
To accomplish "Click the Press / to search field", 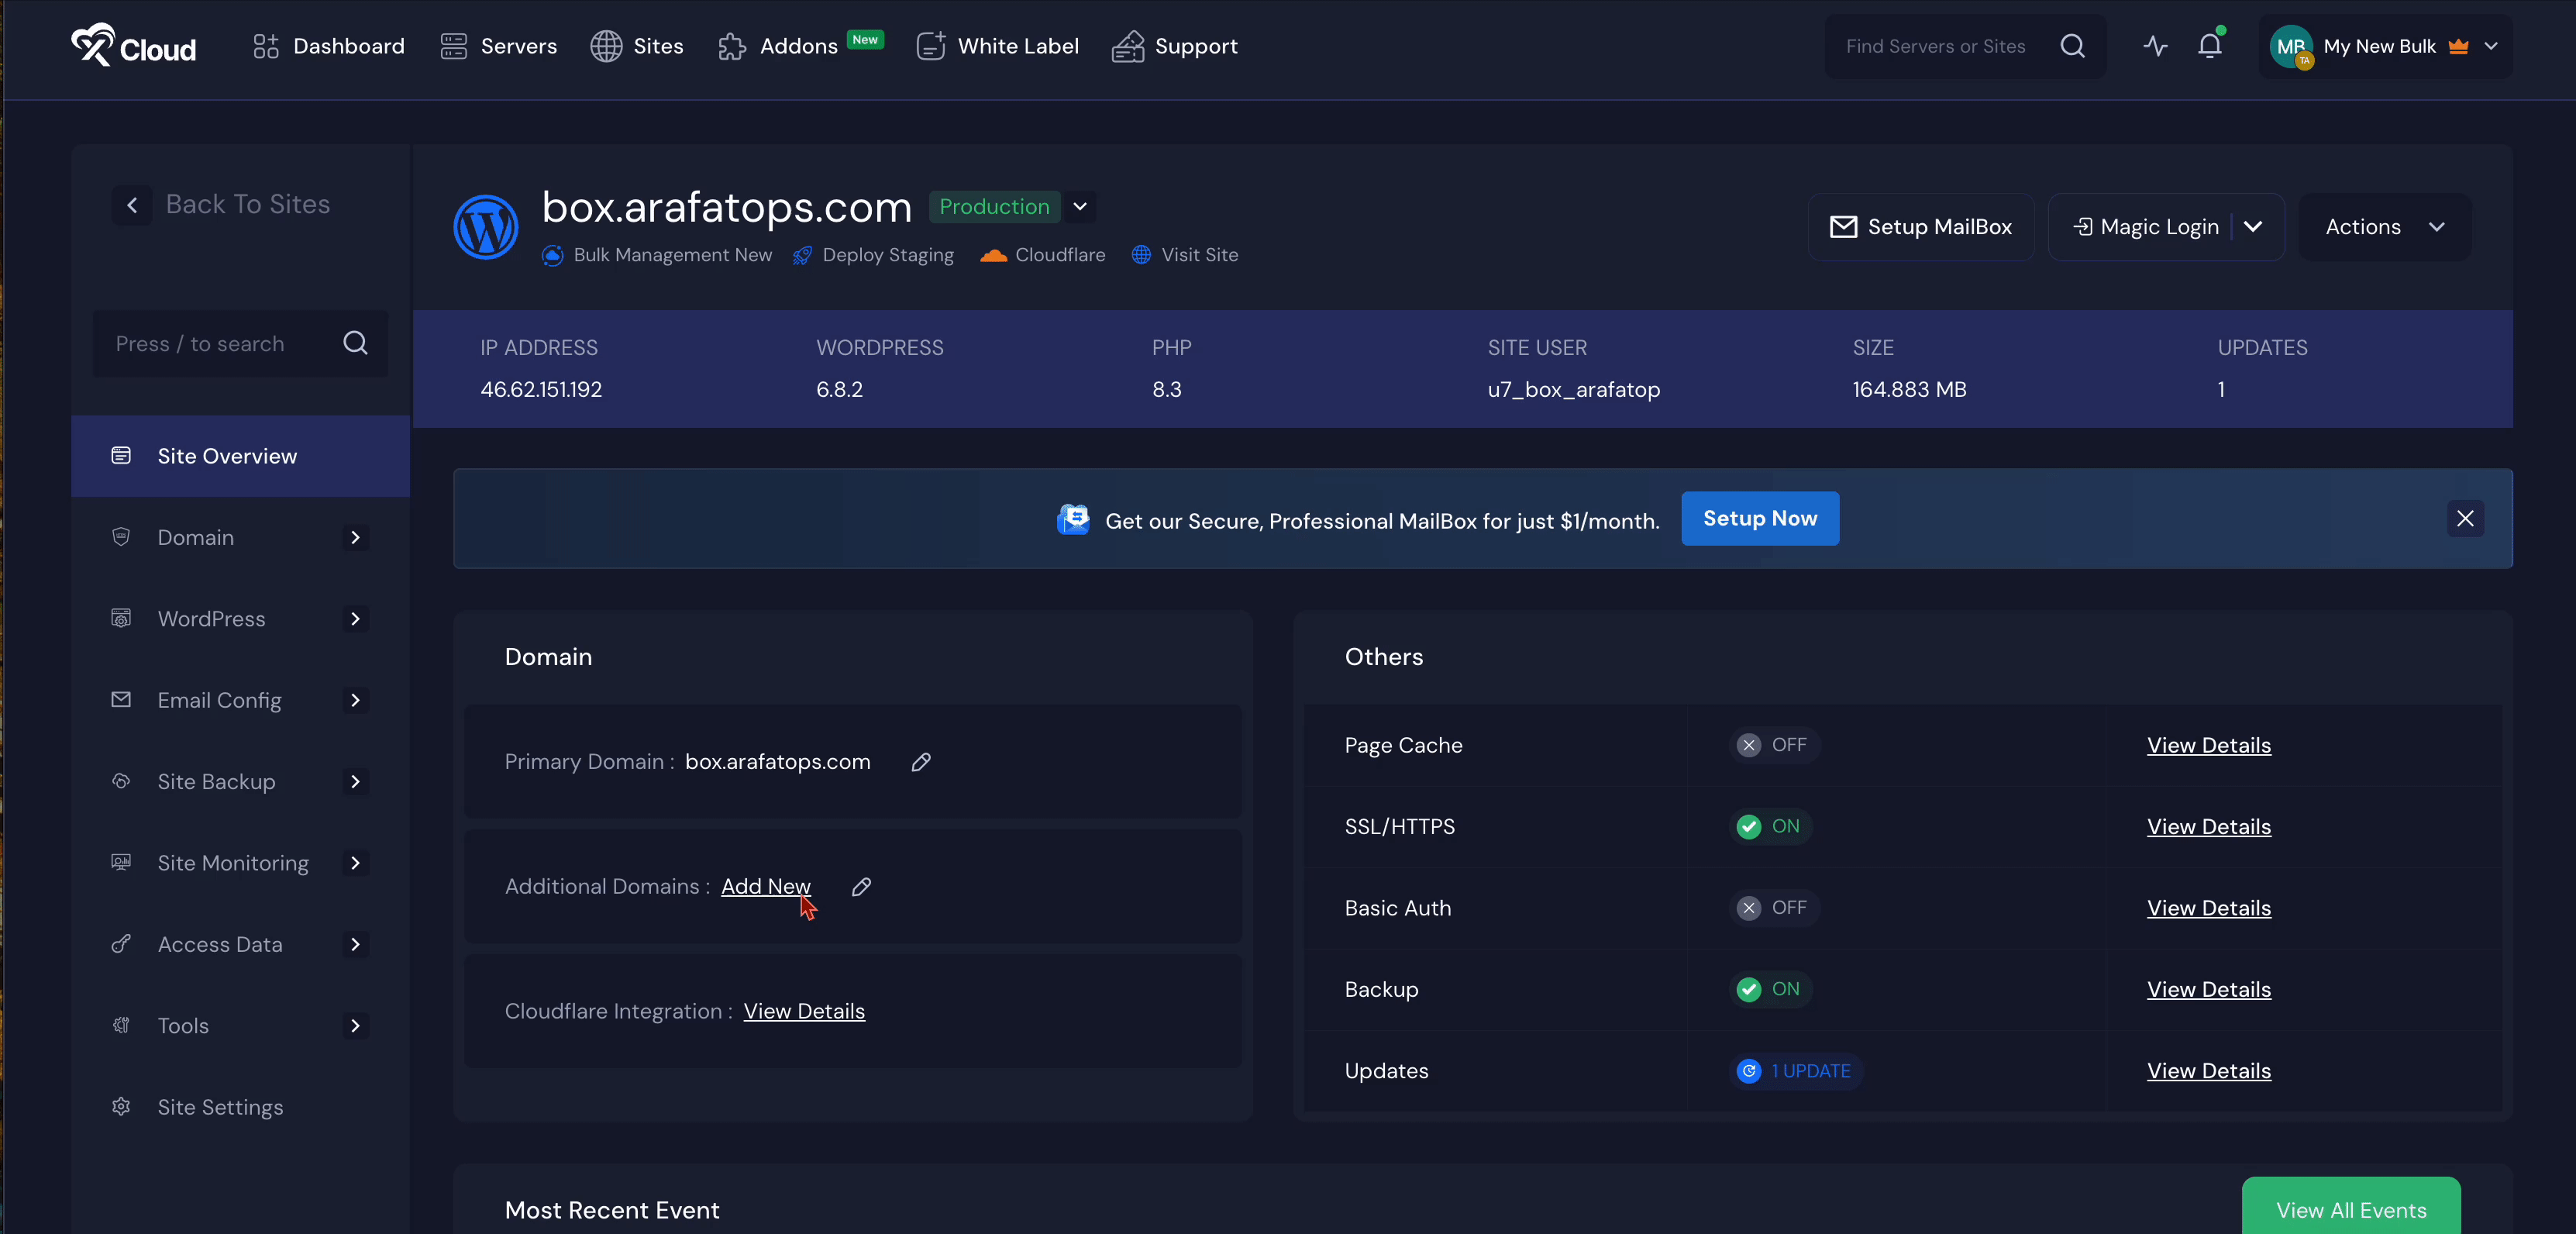I will (x=220, y=344).
